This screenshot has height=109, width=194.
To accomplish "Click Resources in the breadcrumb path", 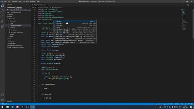I will [x=40, y=8].
